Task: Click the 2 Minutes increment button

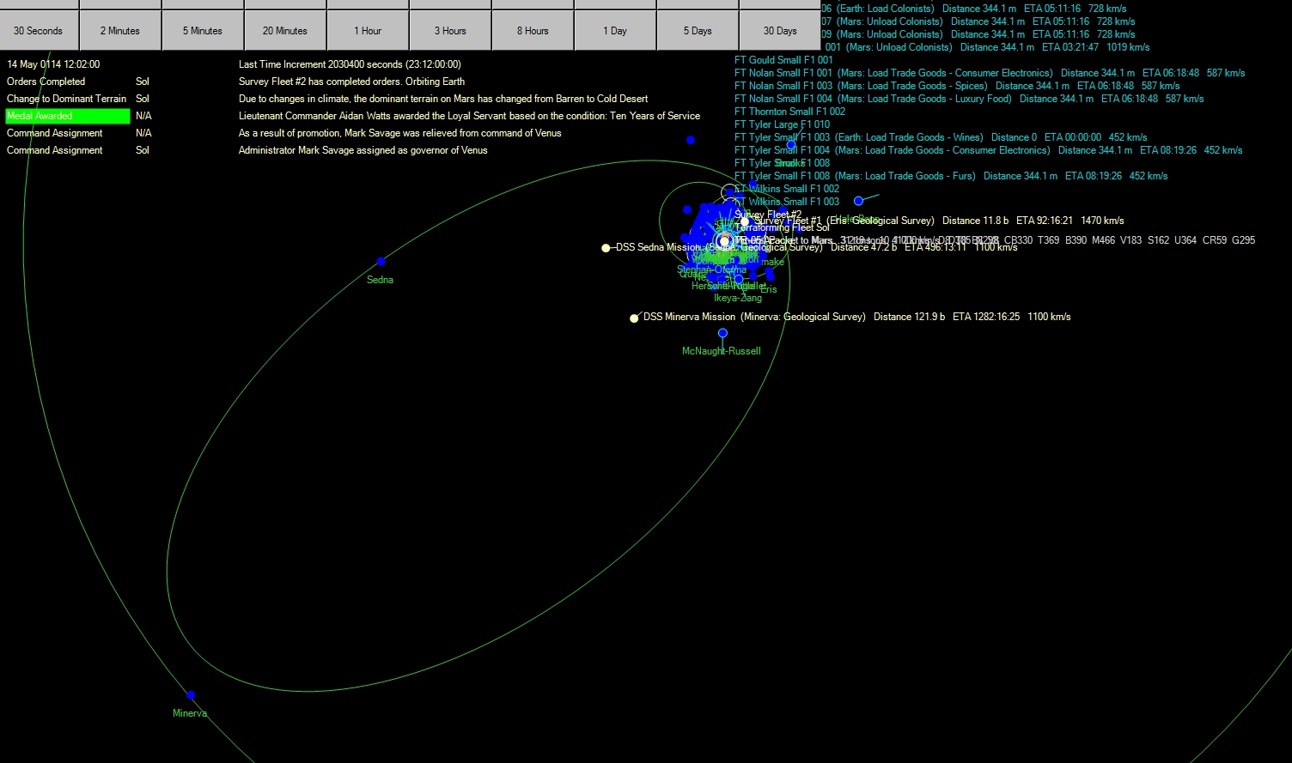Action: (x=120, y=31)
